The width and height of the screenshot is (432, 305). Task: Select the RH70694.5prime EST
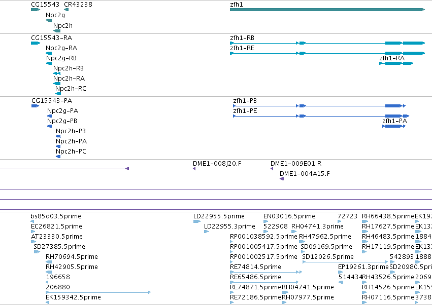coord(49,262)
